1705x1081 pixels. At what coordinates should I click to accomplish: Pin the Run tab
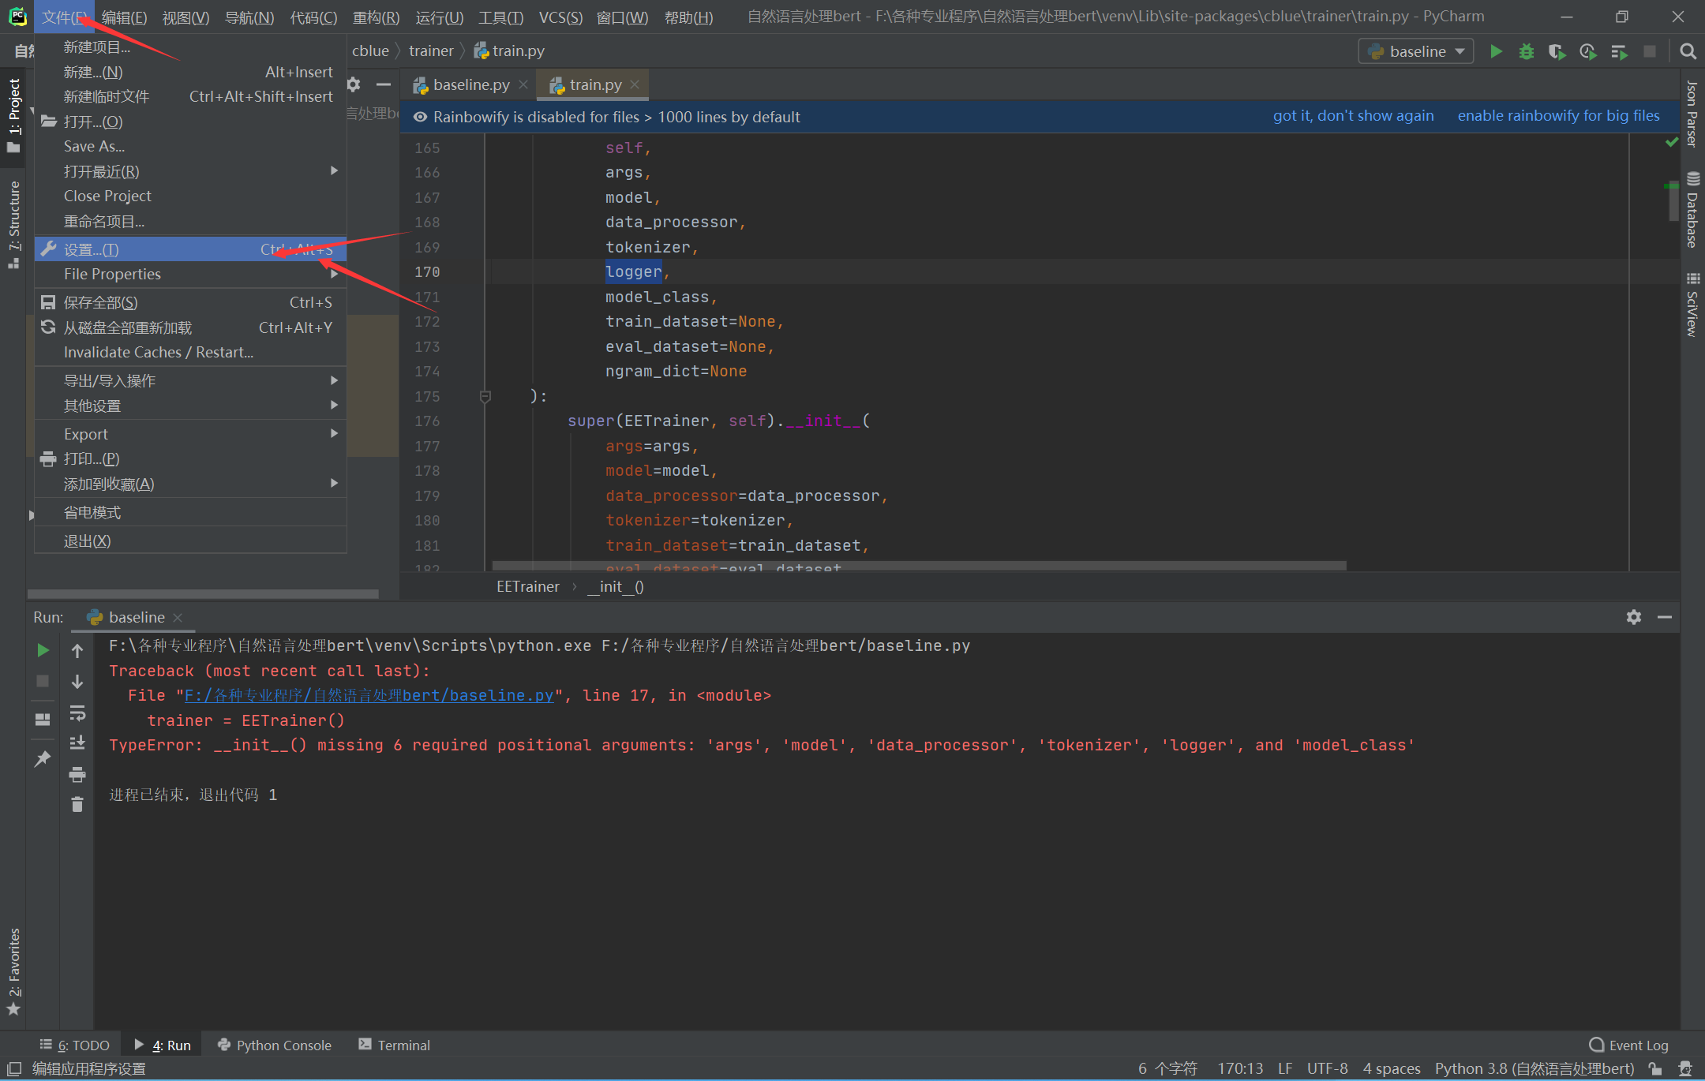[x=43, y=759]
